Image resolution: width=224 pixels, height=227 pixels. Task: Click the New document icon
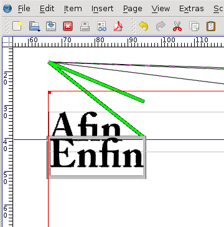pyautogui.click(x=17, y=26)
